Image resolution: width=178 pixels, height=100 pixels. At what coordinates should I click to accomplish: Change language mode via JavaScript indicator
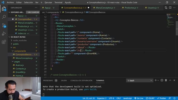[127, 98]
